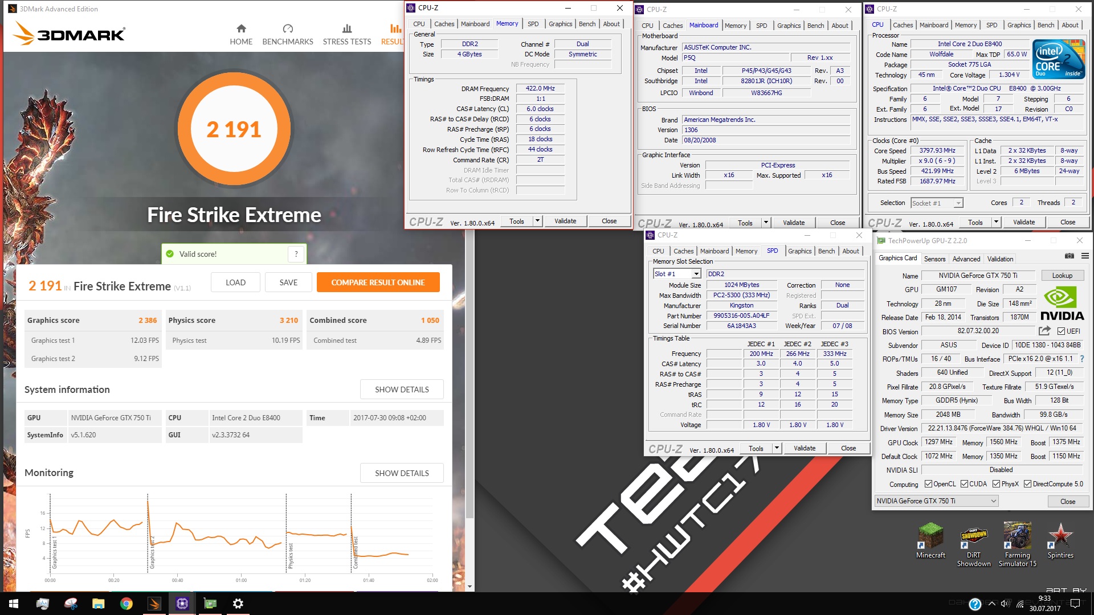Show details for System information
The width and height of the screenshot is (1094, 615).
[x=402, y=389]
